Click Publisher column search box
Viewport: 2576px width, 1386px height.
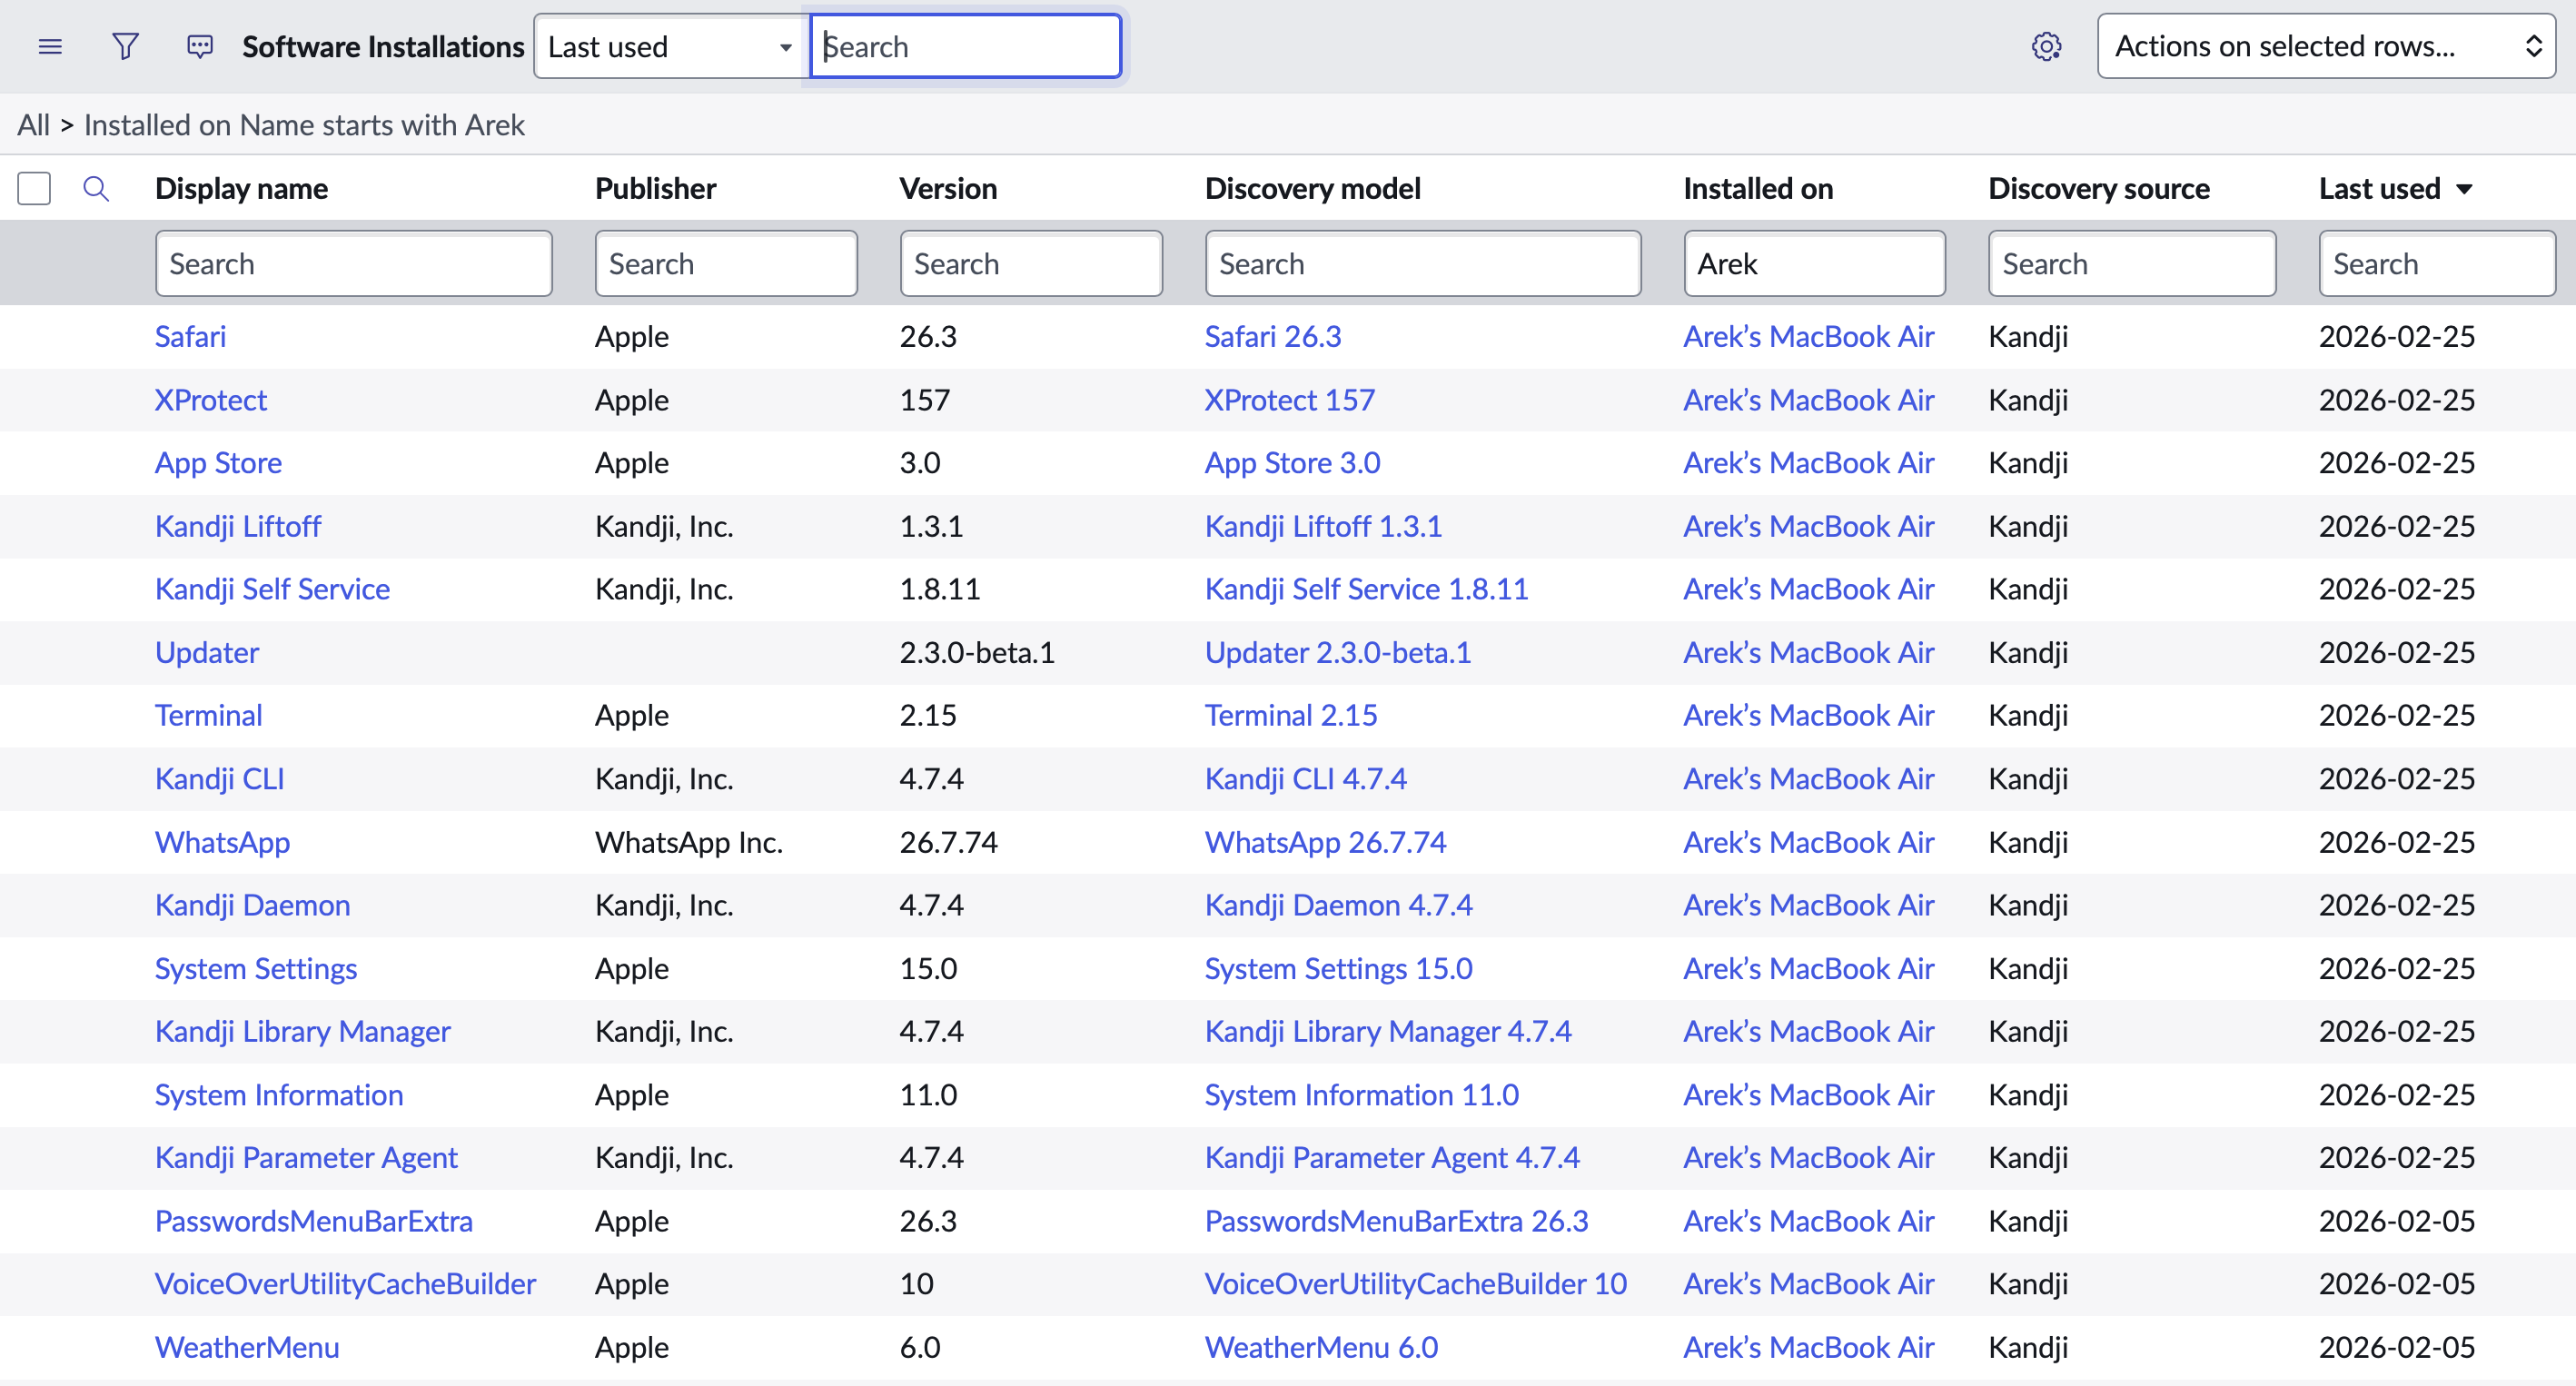click(726, 264)
